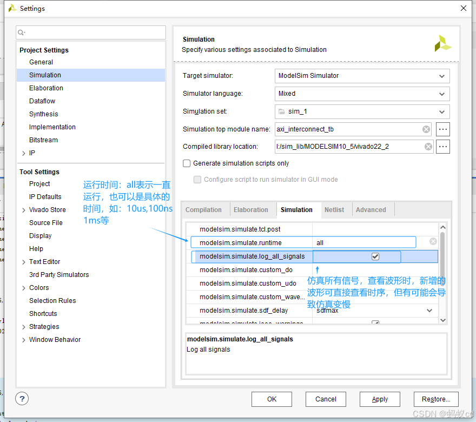Toggle Configure script to run simulator in GUI mode
Viewport: 476px width, 422px height.
point(197,180)
